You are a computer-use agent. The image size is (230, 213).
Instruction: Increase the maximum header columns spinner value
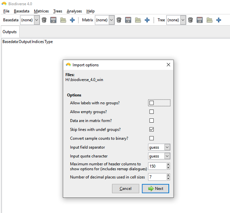click(168, 165)
